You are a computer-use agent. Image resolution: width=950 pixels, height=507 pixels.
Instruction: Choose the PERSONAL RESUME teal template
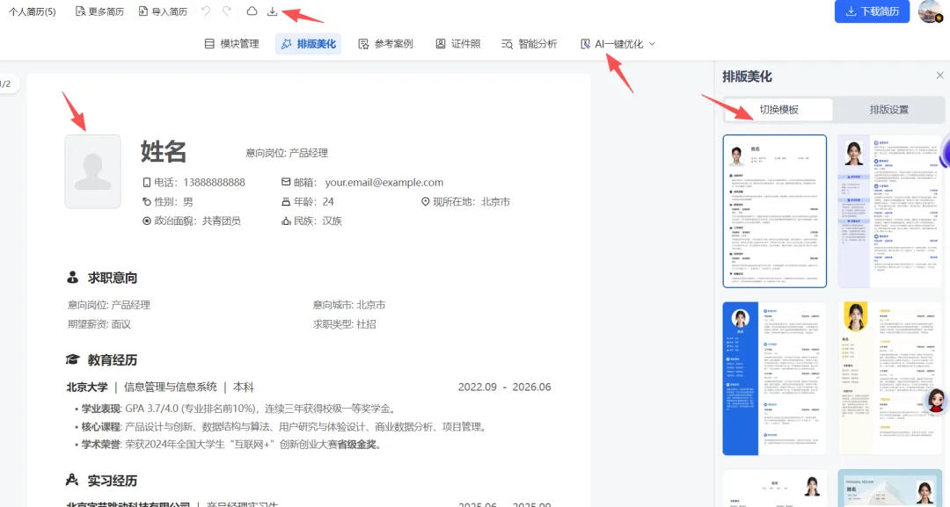pos(890,489)
